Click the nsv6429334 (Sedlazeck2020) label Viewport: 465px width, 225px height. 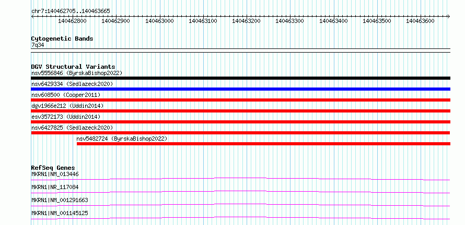point(72,84)
